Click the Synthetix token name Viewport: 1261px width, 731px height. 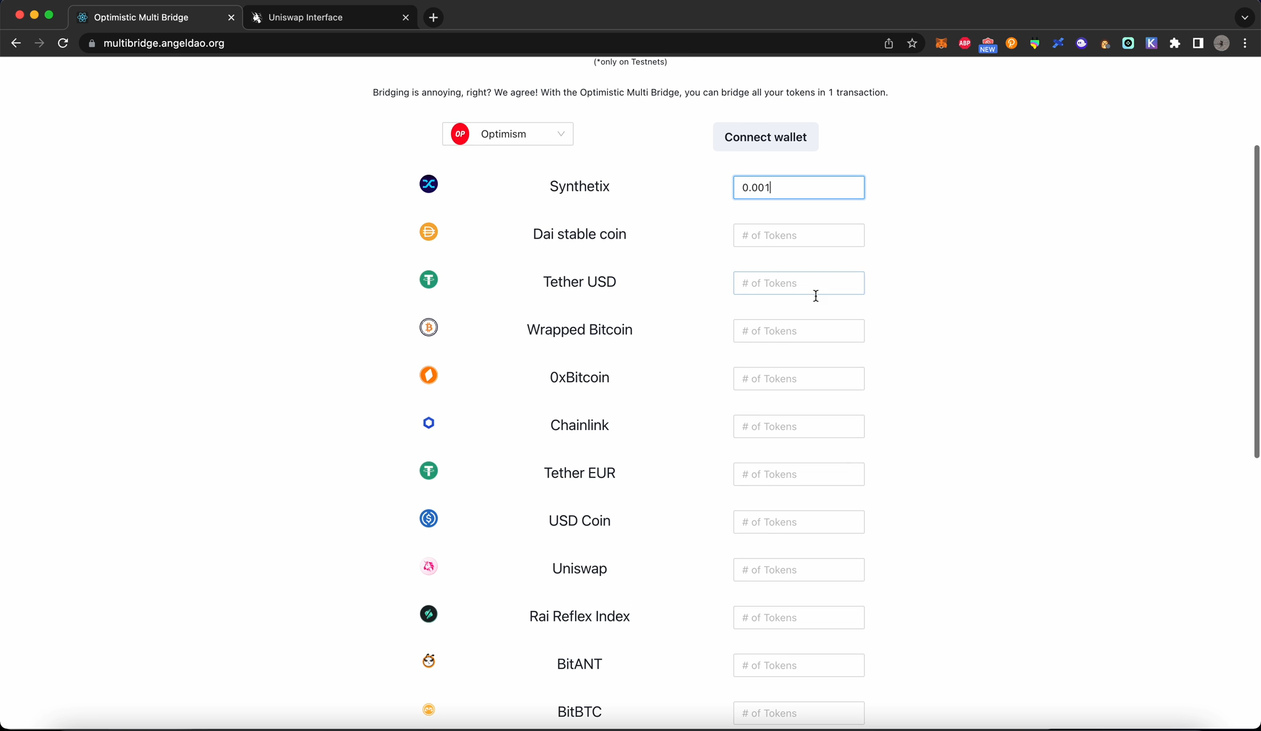click(579, 186)
